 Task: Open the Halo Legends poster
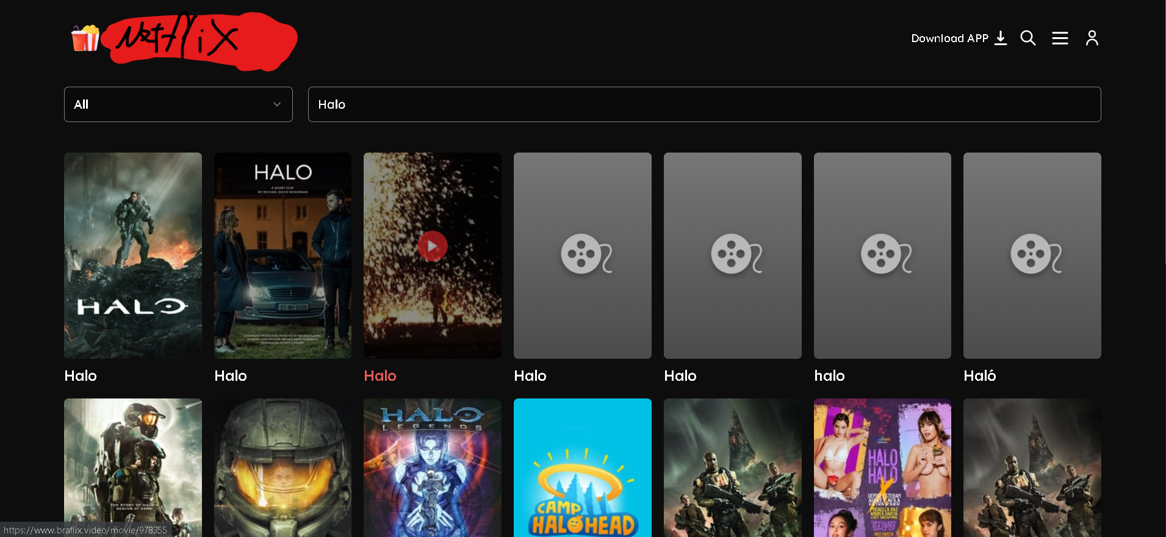click(x=432, y=467)
